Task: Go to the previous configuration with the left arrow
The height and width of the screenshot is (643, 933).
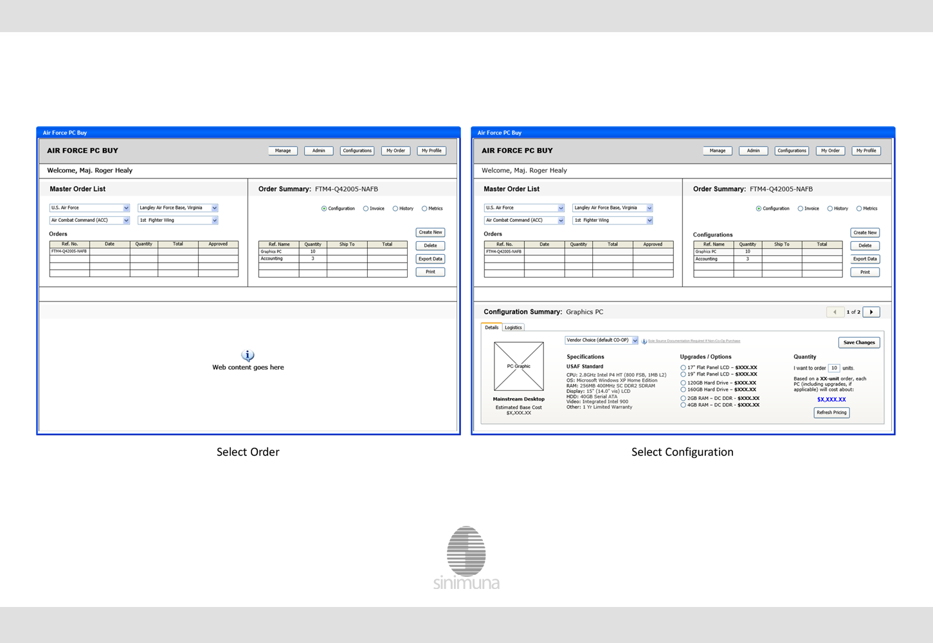Action: [x=835, y=312]
